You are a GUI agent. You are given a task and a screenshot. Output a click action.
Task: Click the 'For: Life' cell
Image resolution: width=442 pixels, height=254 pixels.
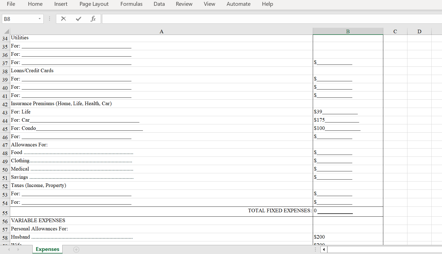[161, 112]
